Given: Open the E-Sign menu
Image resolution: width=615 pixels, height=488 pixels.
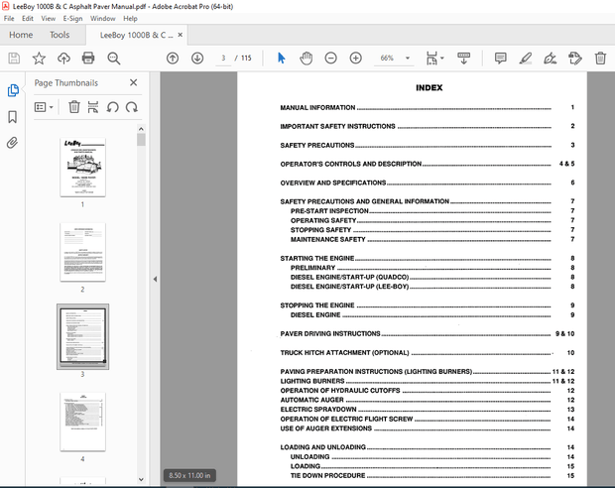Looking at the screenshot, I should point(73,19).
